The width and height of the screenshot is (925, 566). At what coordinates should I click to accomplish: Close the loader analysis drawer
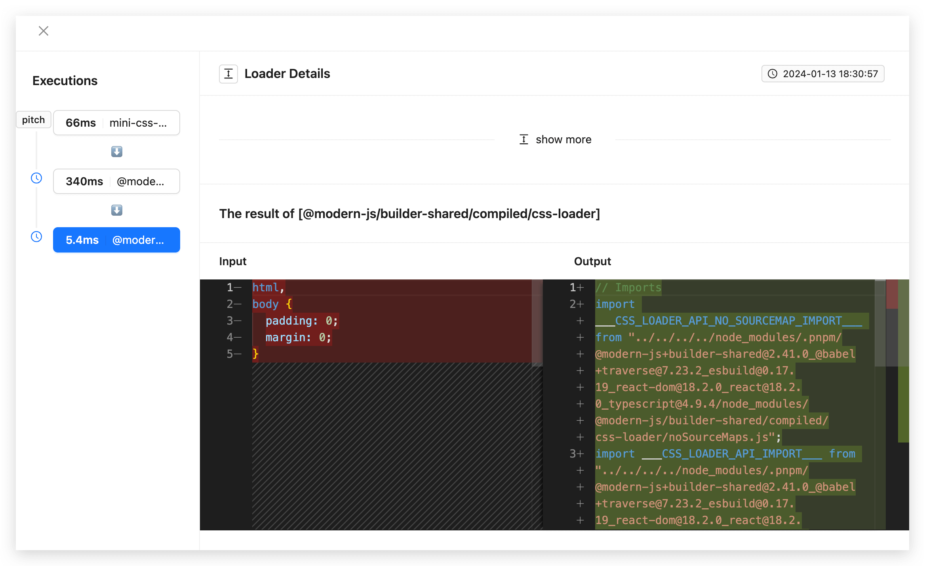coord(44,31)
